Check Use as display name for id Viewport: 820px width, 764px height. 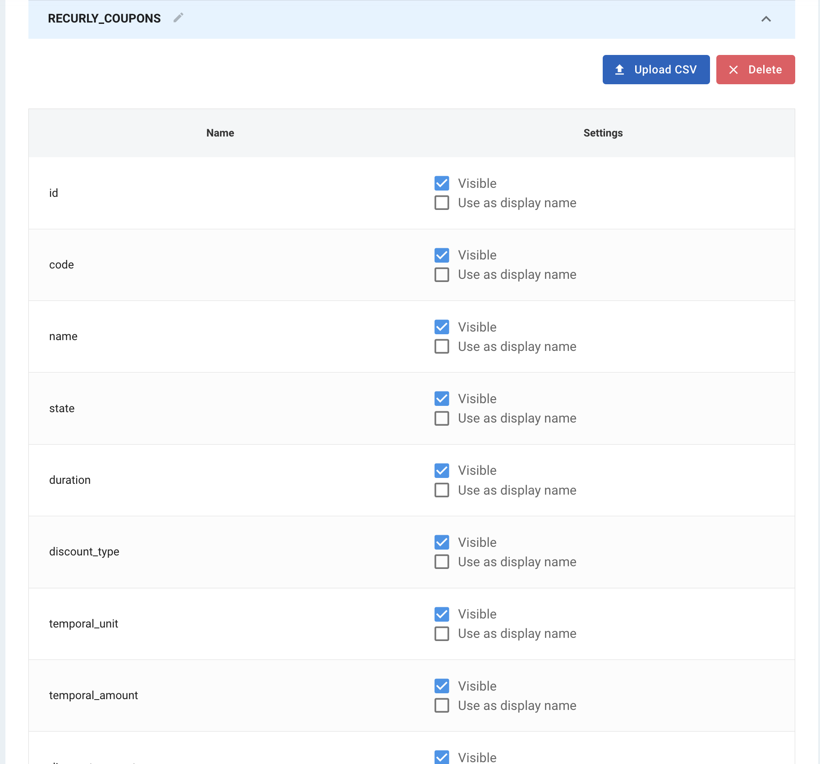[x=442, y=203]
